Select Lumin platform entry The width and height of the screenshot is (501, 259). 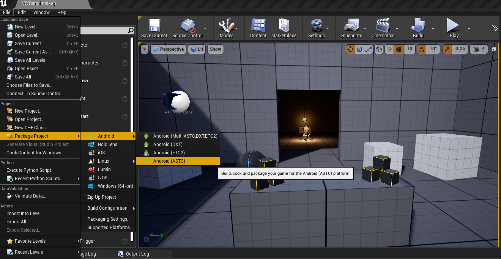[108, 170]
